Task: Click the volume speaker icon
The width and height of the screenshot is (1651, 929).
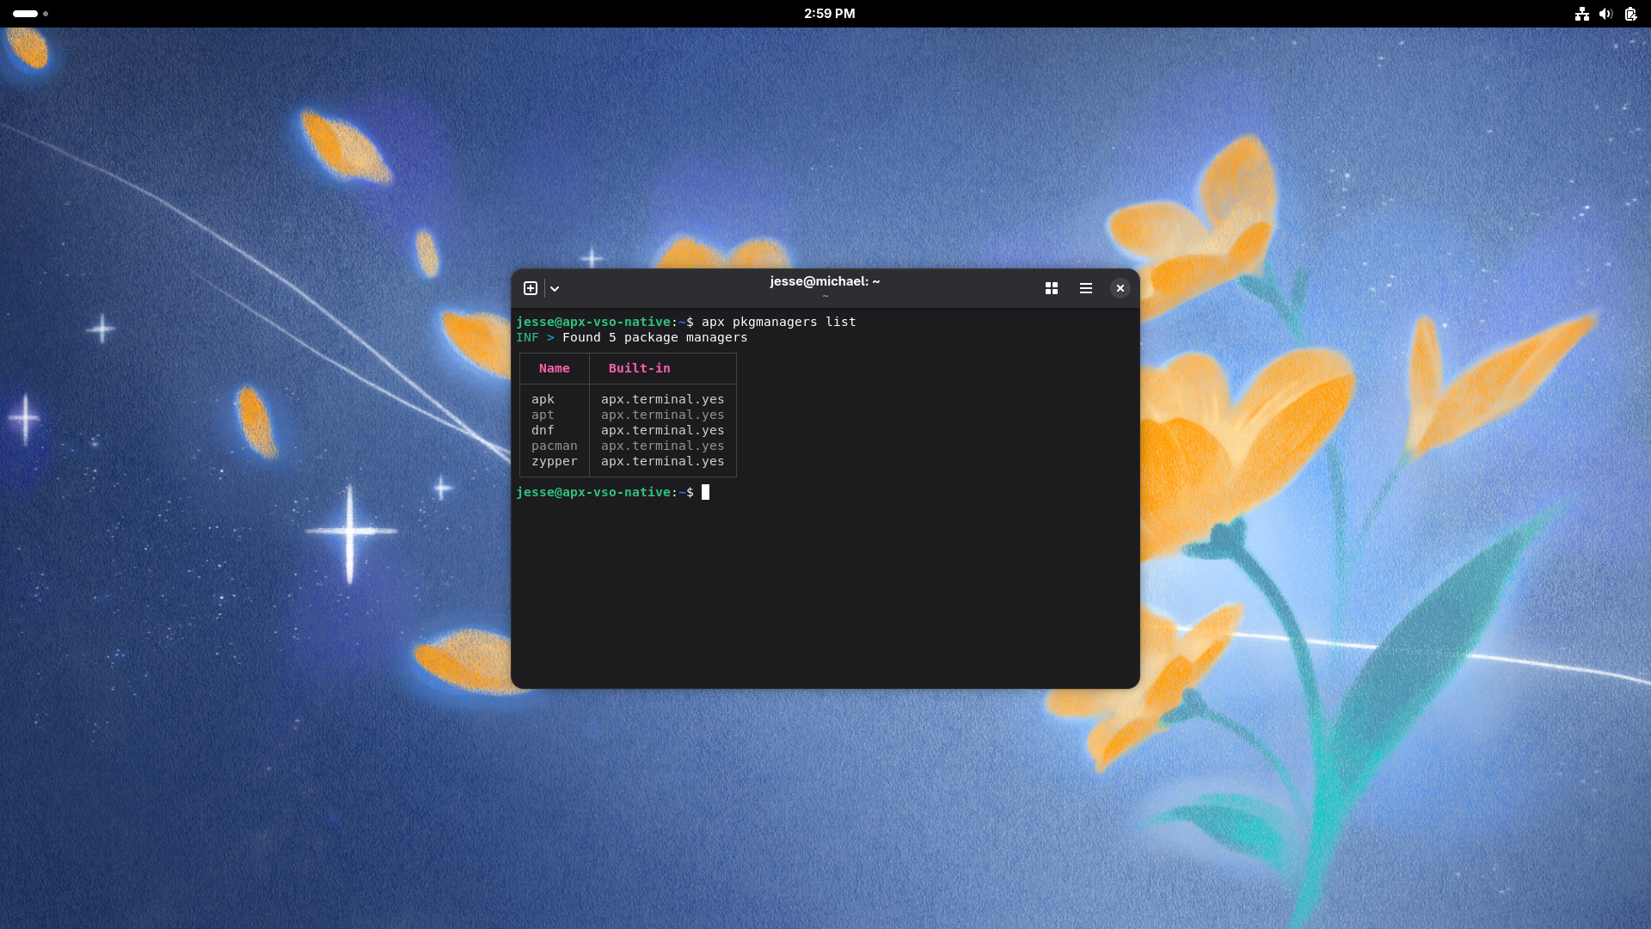Action: (x=1605, y=14)
